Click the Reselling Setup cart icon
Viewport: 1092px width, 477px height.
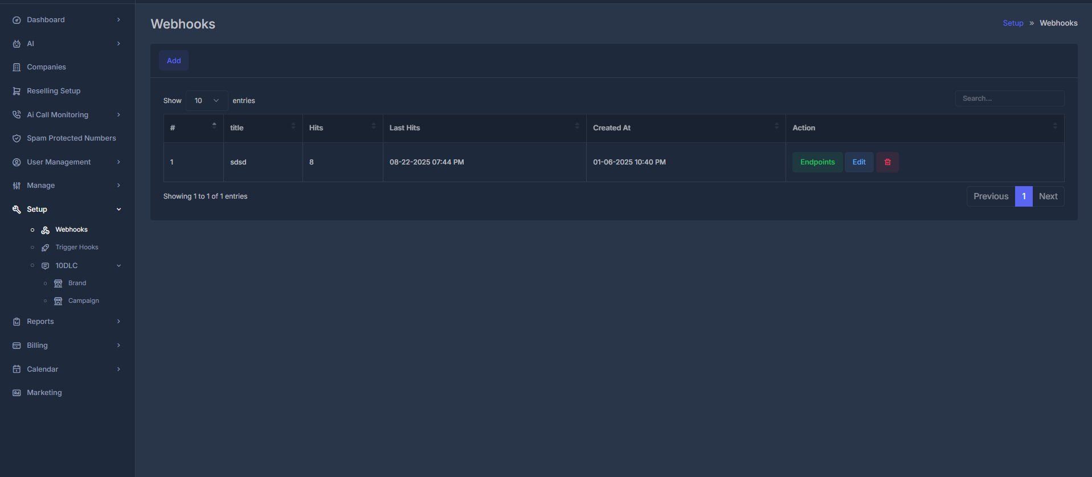tap(17, 91)
